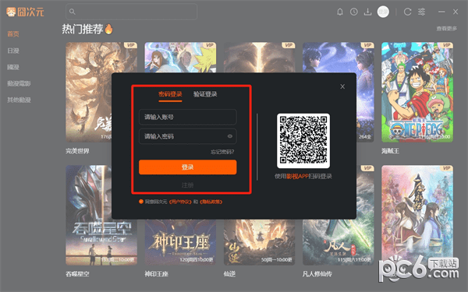
Task: Focus the 请输入账号 account field
Action: (188, 117)
